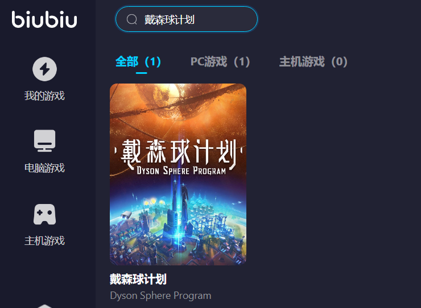Viewport: 421px width, 308px height.
Task: Click the lightning bolt My Games icon
Action: pyautogui.click(x=44, y=69)
